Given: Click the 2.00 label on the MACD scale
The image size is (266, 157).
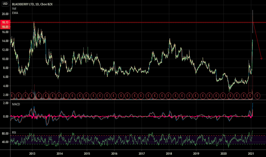Looking at the screenshot, I should click(x=6, y=103).
